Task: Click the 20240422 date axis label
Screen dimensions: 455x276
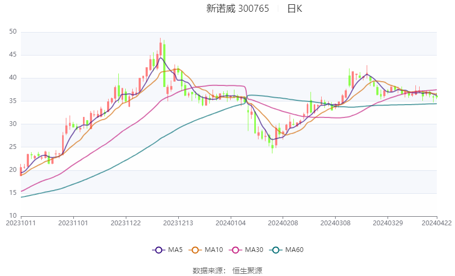Action: click(437, 223)
